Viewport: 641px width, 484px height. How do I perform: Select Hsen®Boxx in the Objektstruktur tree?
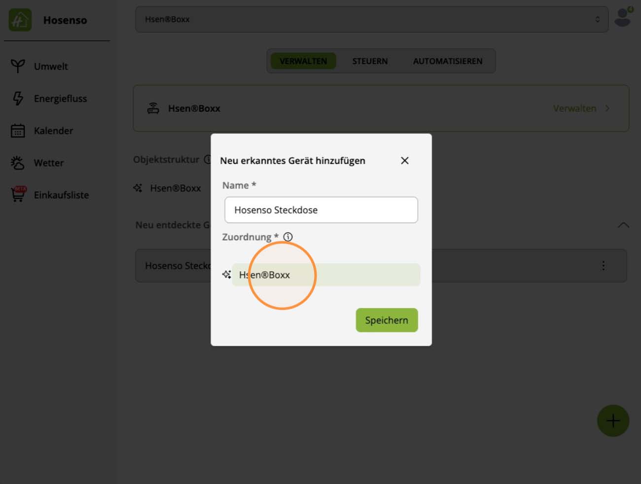coord(176,188)
